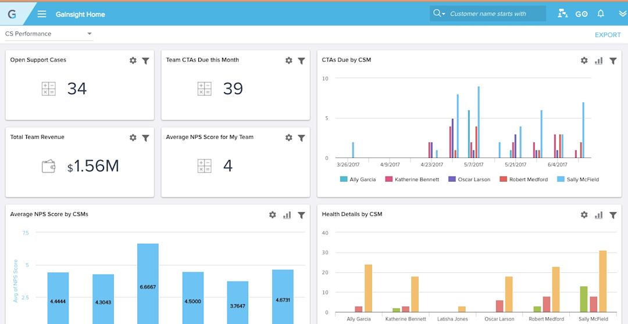Toggle Oscar Larson legend series
The height and width of the screenshot is (324, 628).
pos(469,179)
